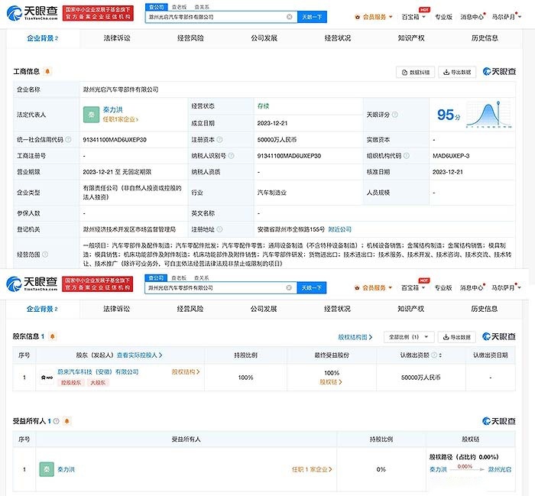Click sort arrows on 认缴出资额 column
Image resolution: width=535 pixels, height=496 pixels.
pyautogui.click(x=440, y=355)
